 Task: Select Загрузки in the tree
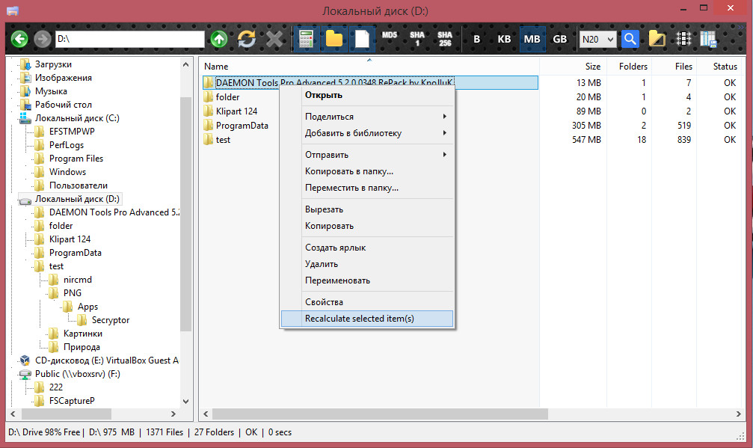(53, 64)
